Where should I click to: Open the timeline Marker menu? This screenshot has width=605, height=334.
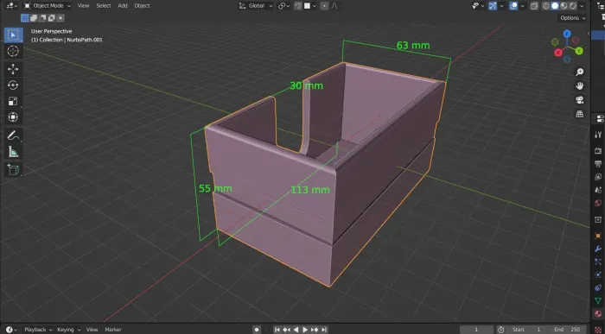coord(113,330)
